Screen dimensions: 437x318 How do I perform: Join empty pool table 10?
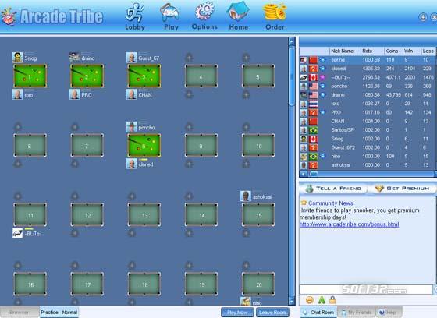(258, 146)
